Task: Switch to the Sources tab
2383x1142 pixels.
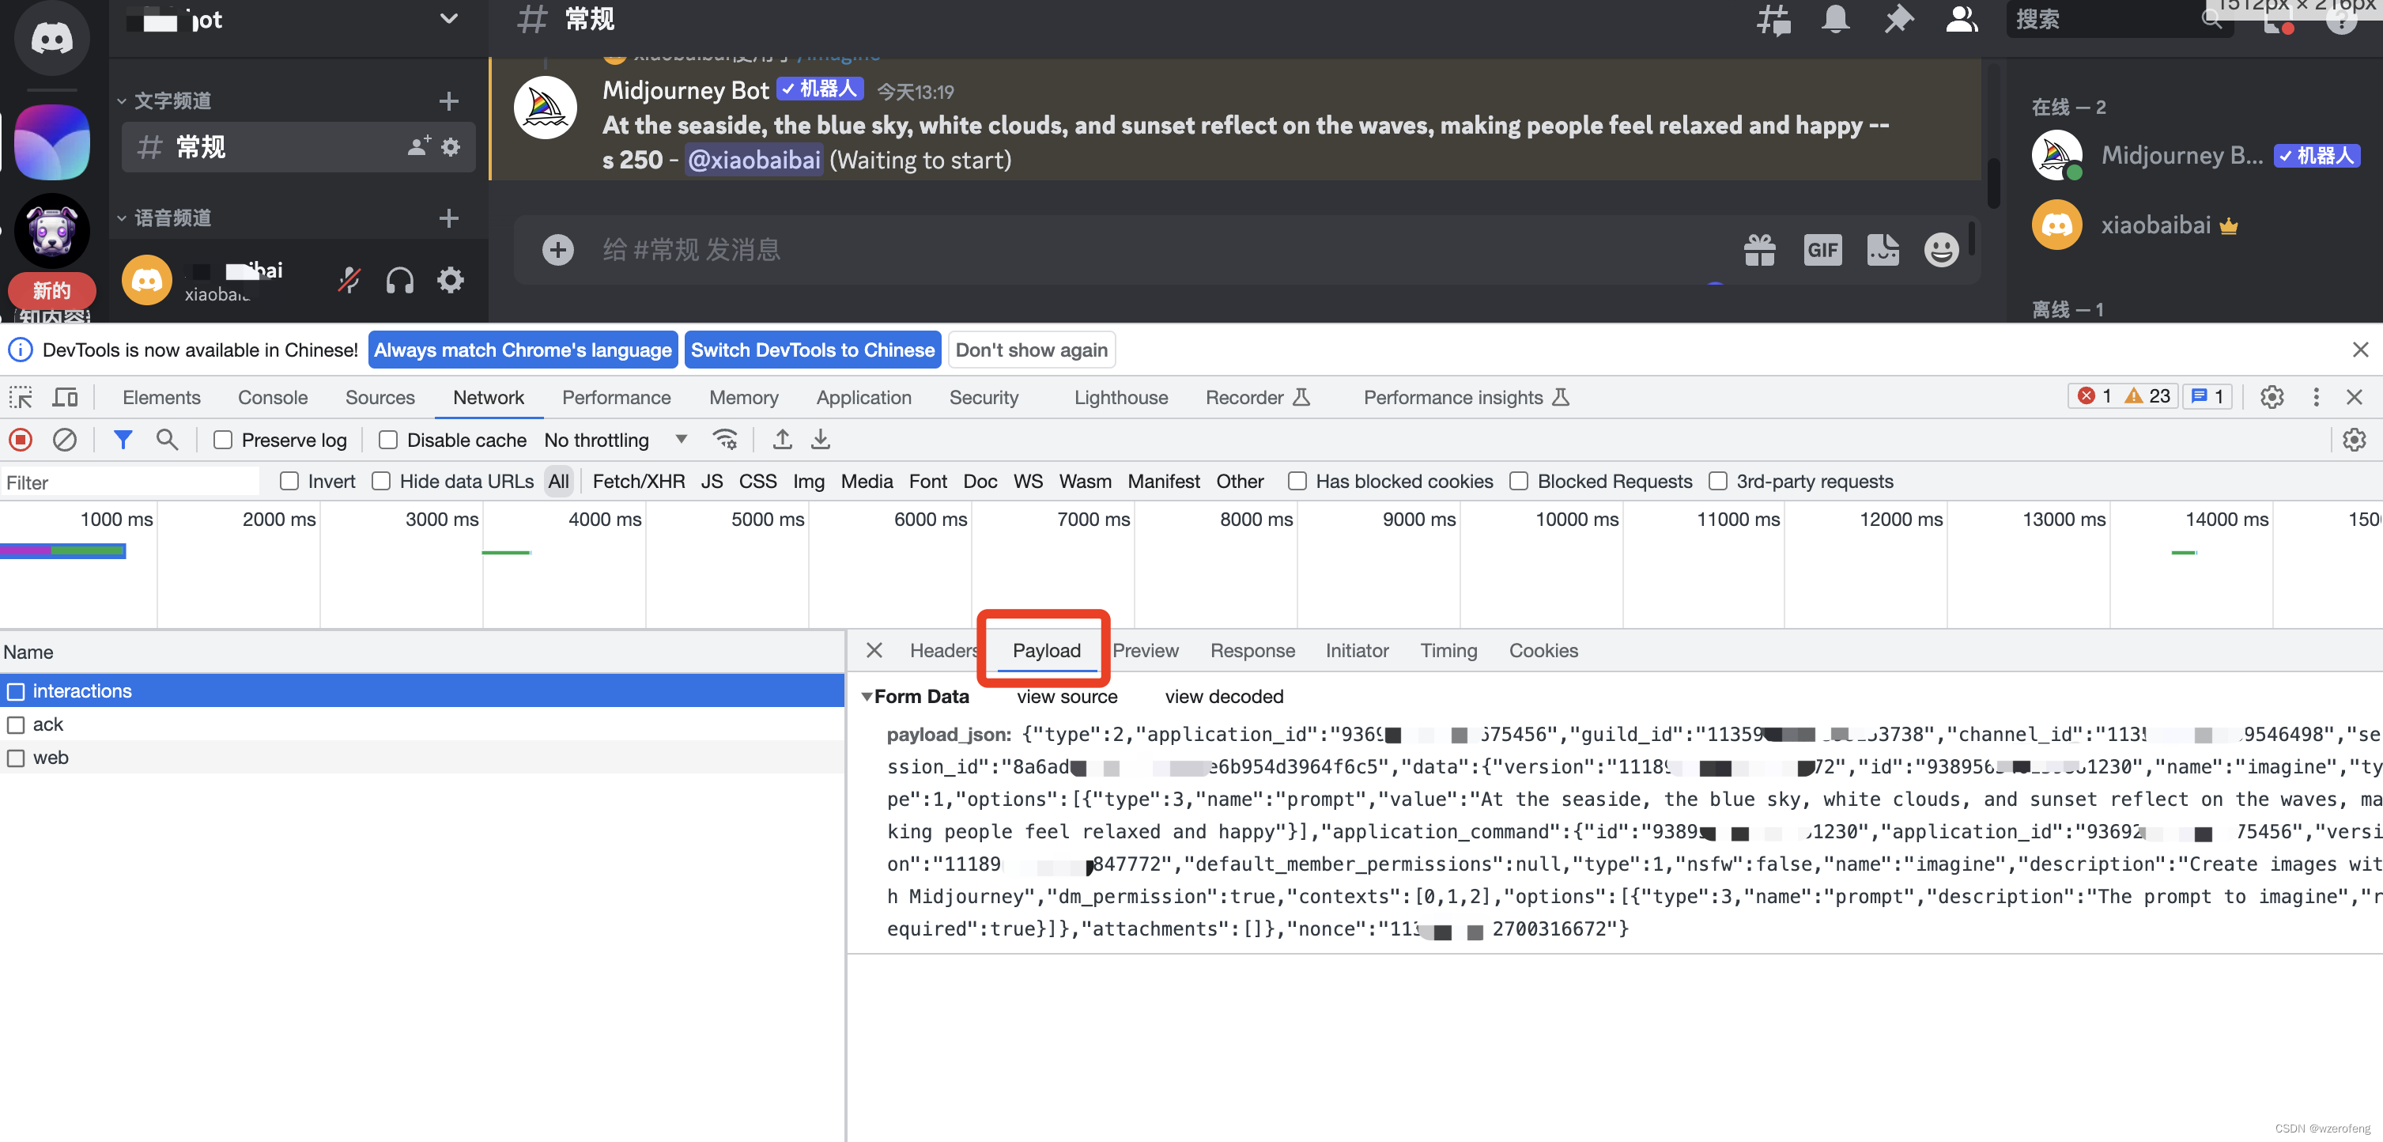Action: click(380, 398)
